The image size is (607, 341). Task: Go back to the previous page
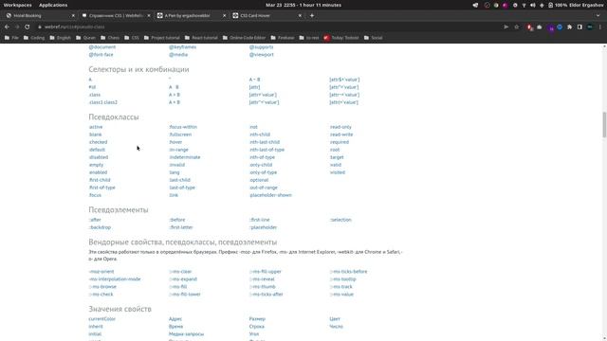point(7,27)
